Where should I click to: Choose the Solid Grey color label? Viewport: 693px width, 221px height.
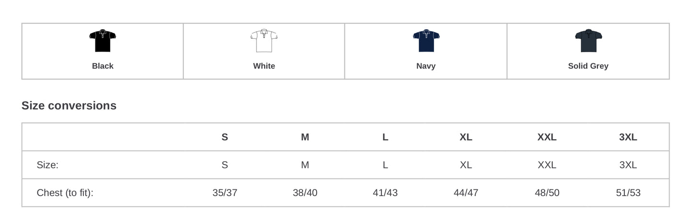pyautogui.click(x=588, y=66)
